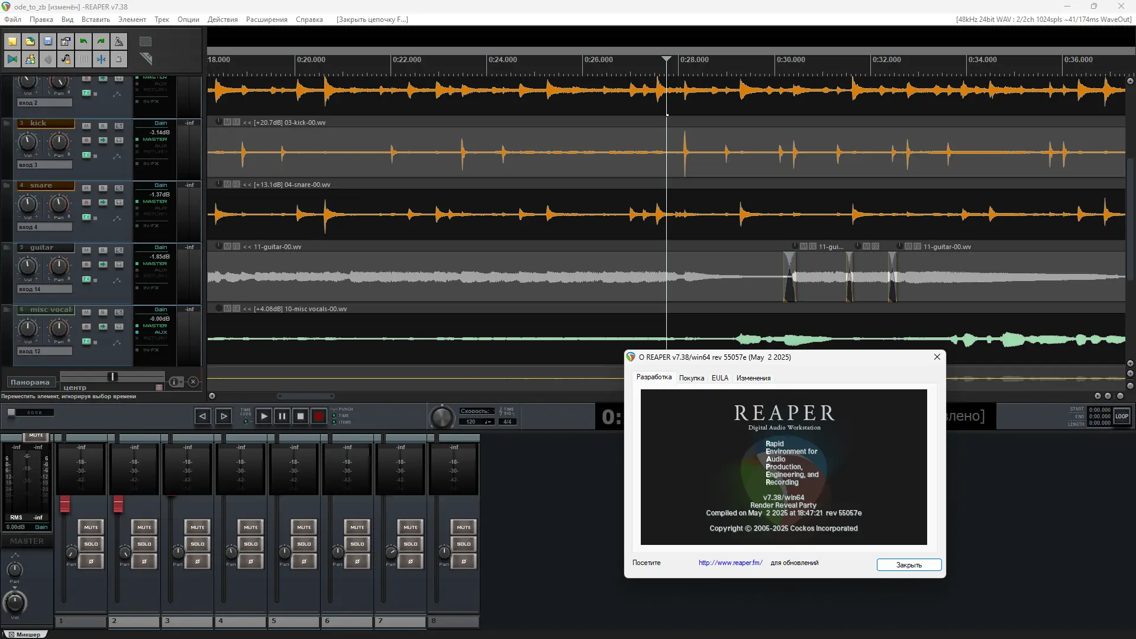The image size is (1136, 639).
Task: Open the http://www.reaper.fm/ link
Action: 730,563
